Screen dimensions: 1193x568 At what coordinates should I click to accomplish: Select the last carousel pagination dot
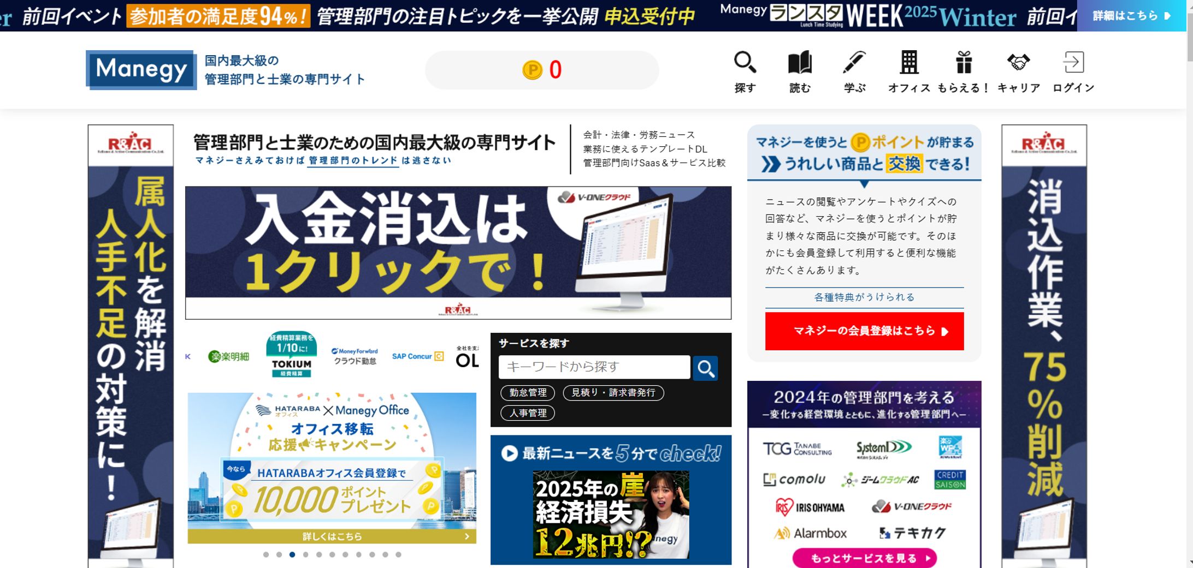[x=398, y=554]
